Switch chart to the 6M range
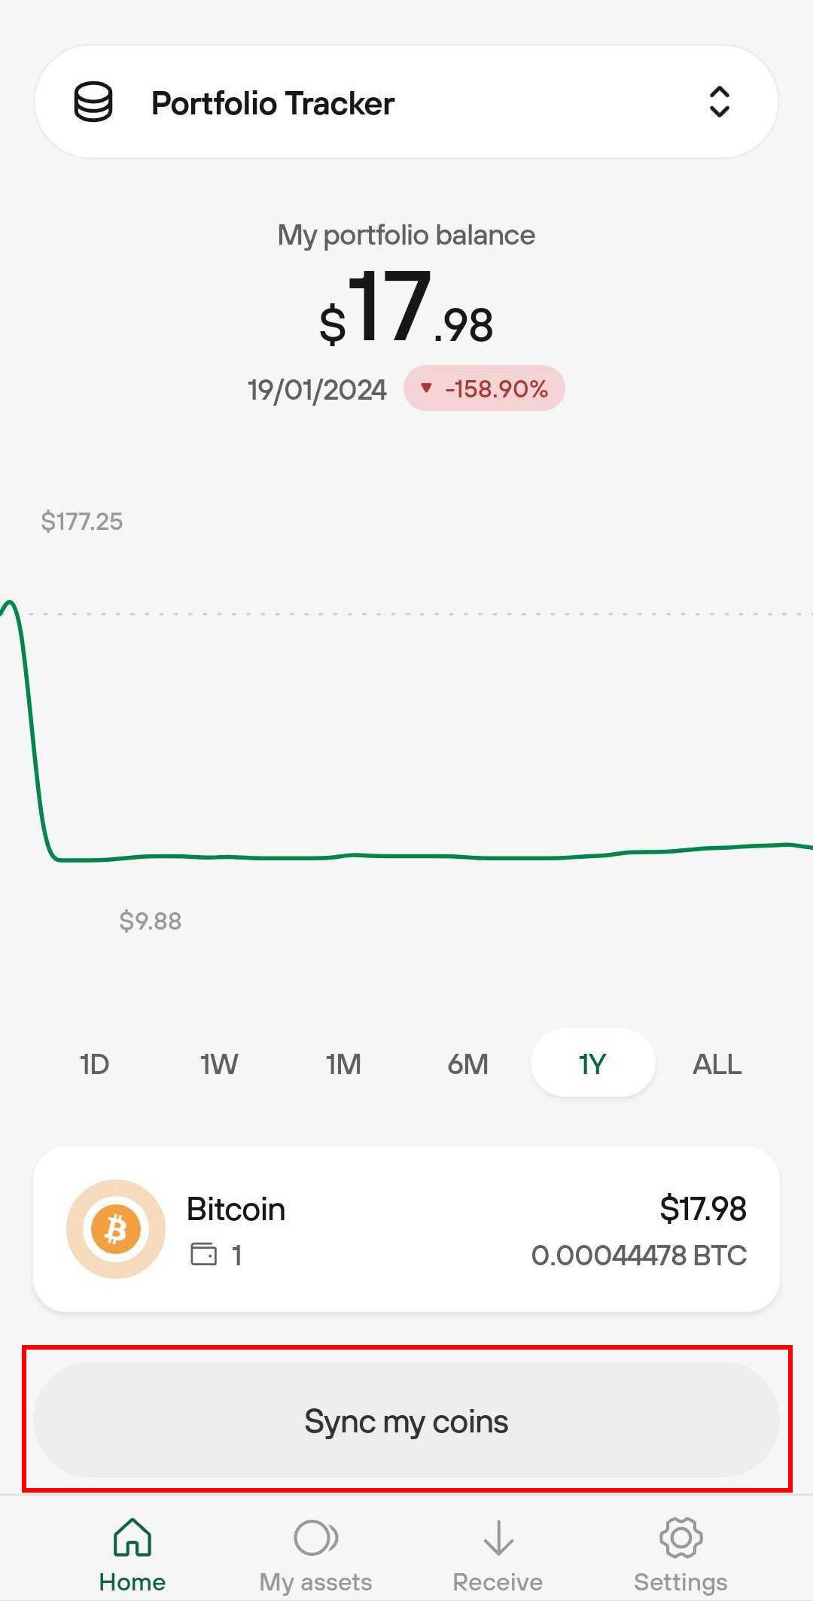 (x=468, y=1064)
